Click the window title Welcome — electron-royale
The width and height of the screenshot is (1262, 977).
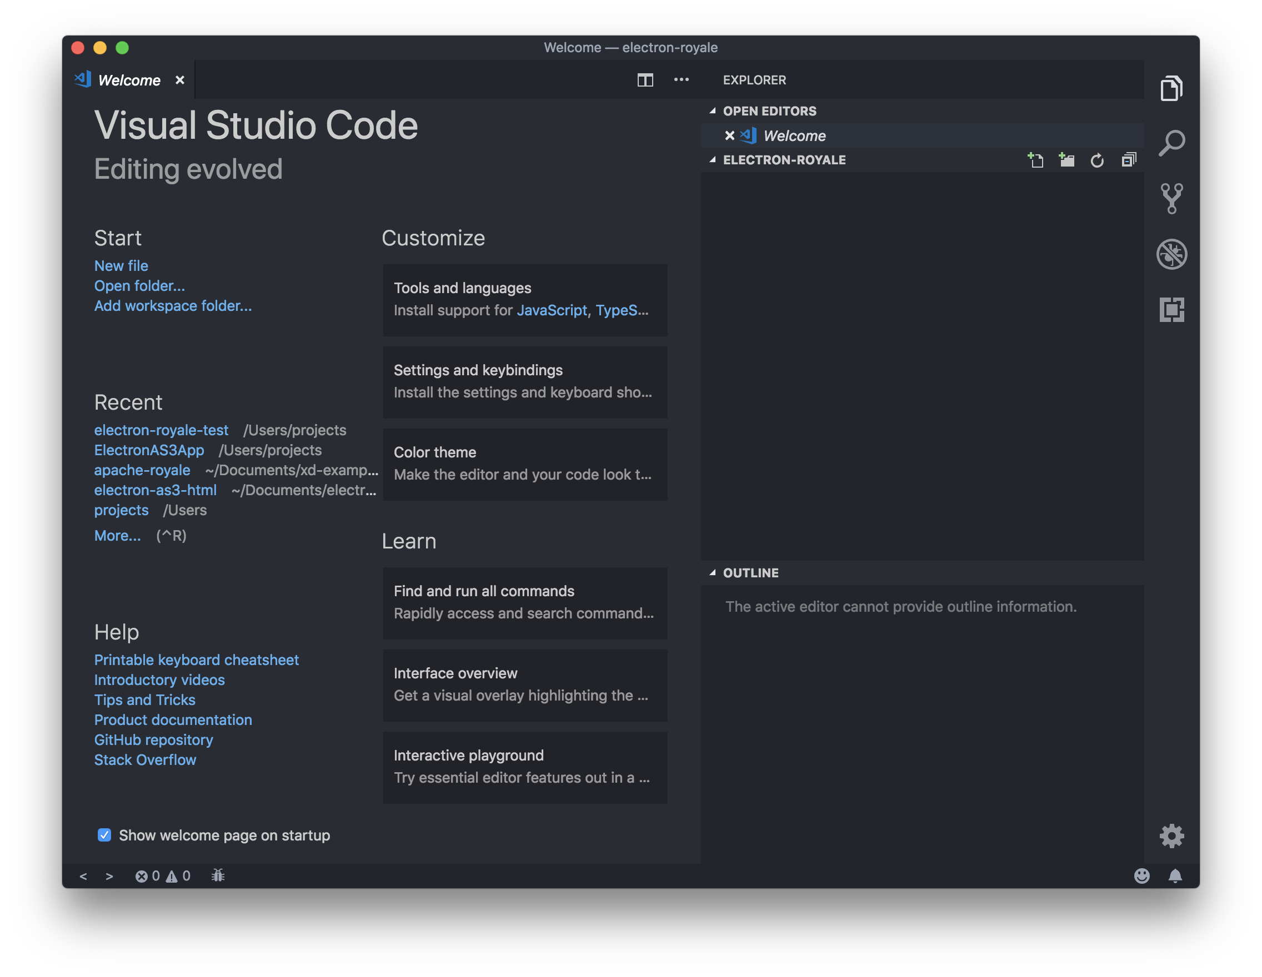point(630,47)
